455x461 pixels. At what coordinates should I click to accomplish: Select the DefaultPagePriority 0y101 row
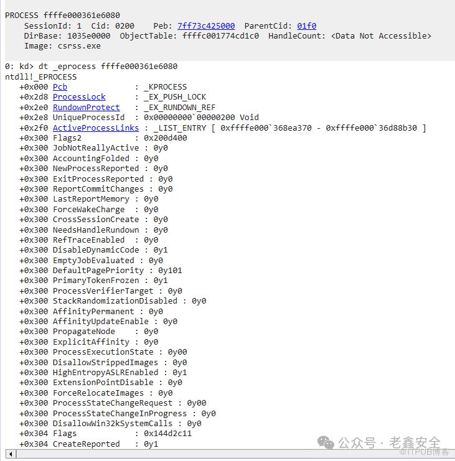[101, 271]
